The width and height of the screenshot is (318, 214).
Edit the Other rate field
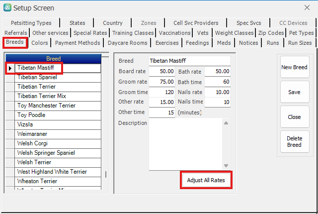[x=162, y=102]
